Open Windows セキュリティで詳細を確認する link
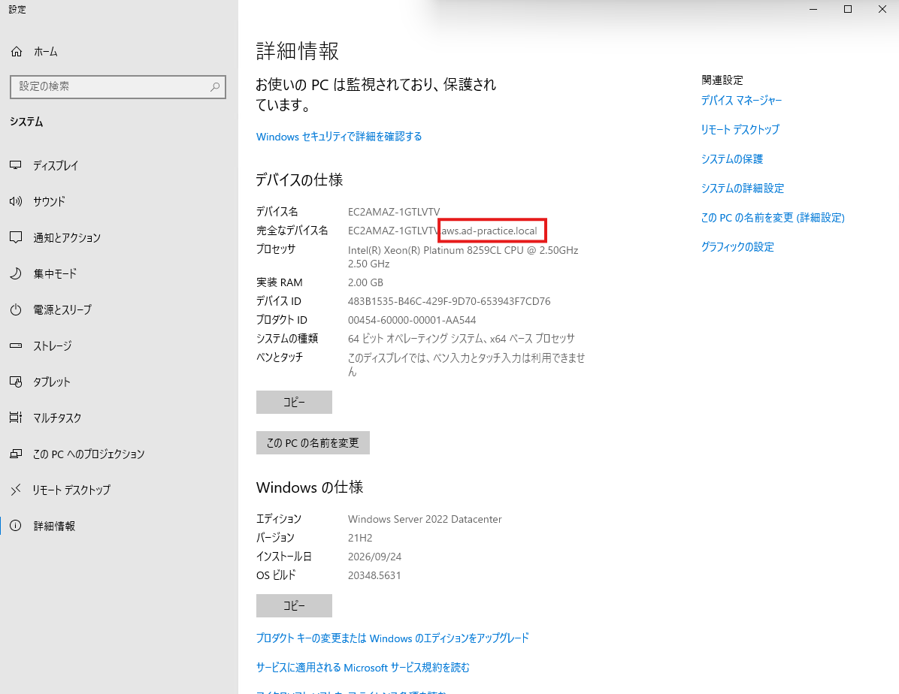Viewport: 899px width, 694px height. point(339,137)
